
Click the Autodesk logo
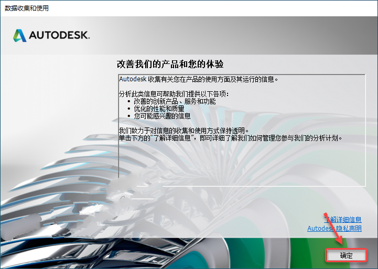(51, 36)
